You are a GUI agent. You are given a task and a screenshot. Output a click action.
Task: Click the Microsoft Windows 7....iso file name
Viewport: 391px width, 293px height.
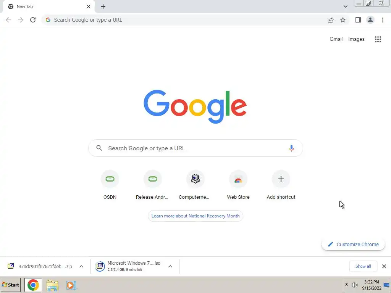(134, 263)
